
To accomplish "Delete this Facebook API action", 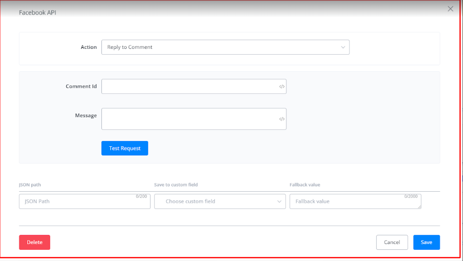I will pyautogui.click(x=34, y=242).
